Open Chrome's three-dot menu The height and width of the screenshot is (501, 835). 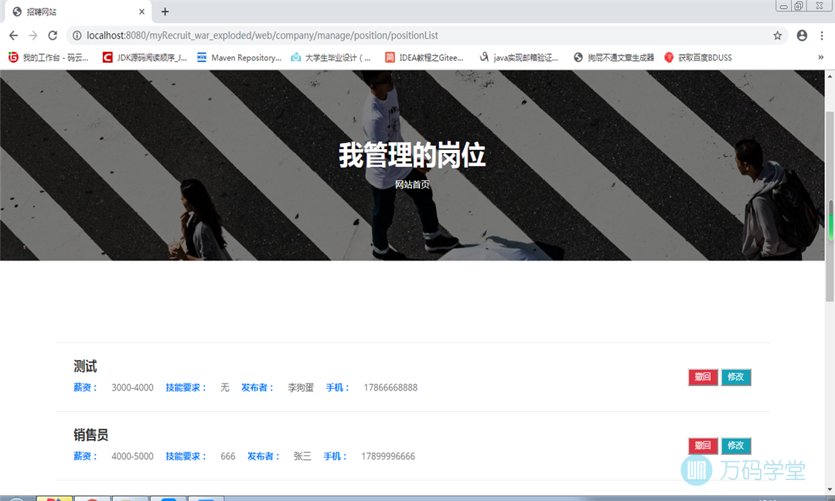click(822, 36)
